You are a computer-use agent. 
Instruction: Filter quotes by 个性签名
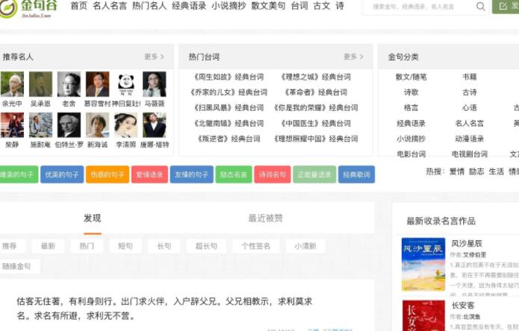coord(256,246)
